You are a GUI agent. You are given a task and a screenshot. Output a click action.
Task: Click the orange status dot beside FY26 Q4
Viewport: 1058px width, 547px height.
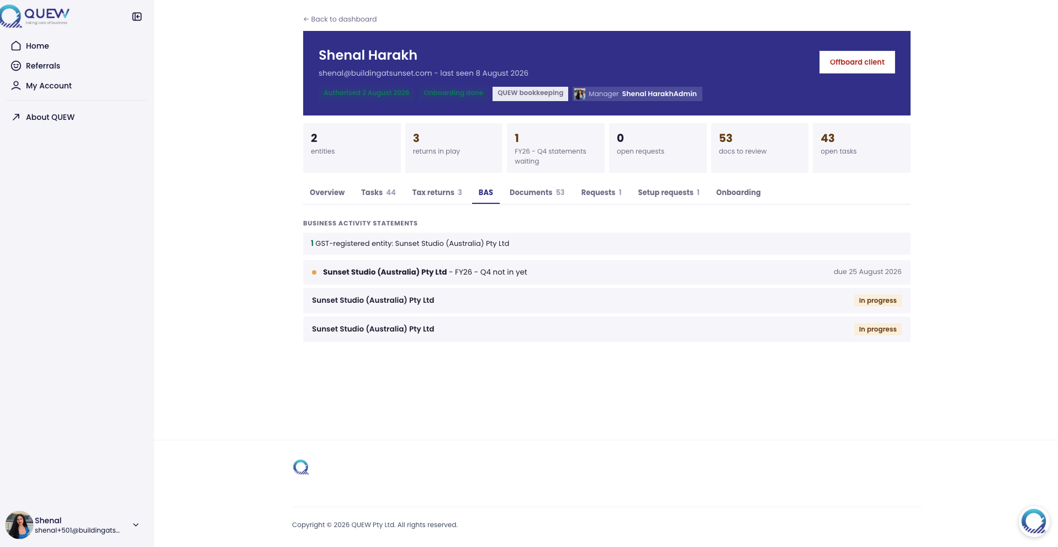314,272
